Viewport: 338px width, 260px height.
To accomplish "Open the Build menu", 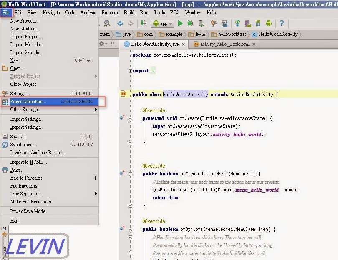I will [129, 12].
